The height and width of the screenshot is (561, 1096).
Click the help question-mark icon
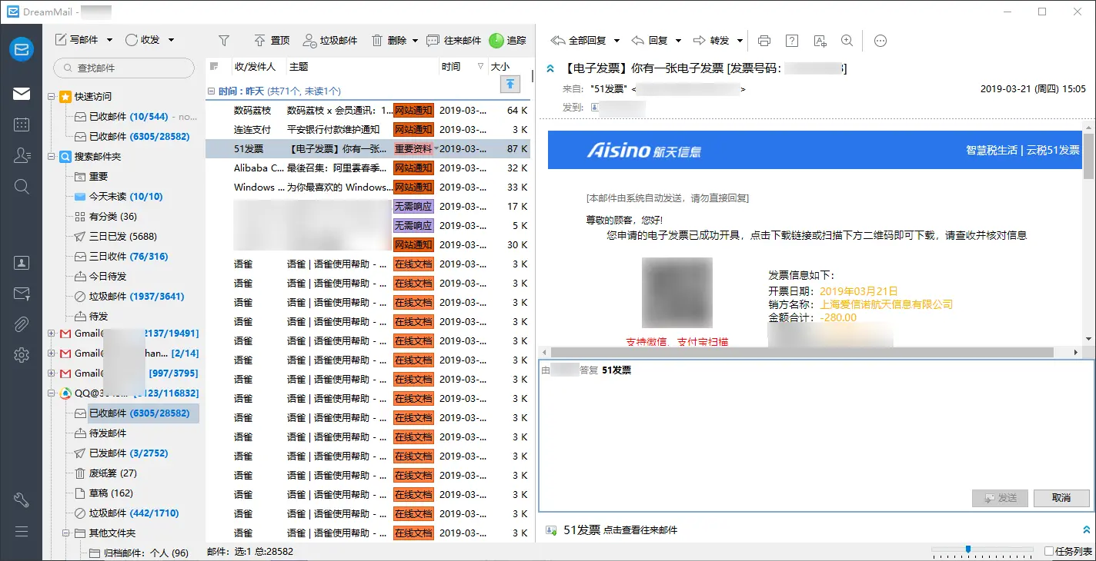791,40
